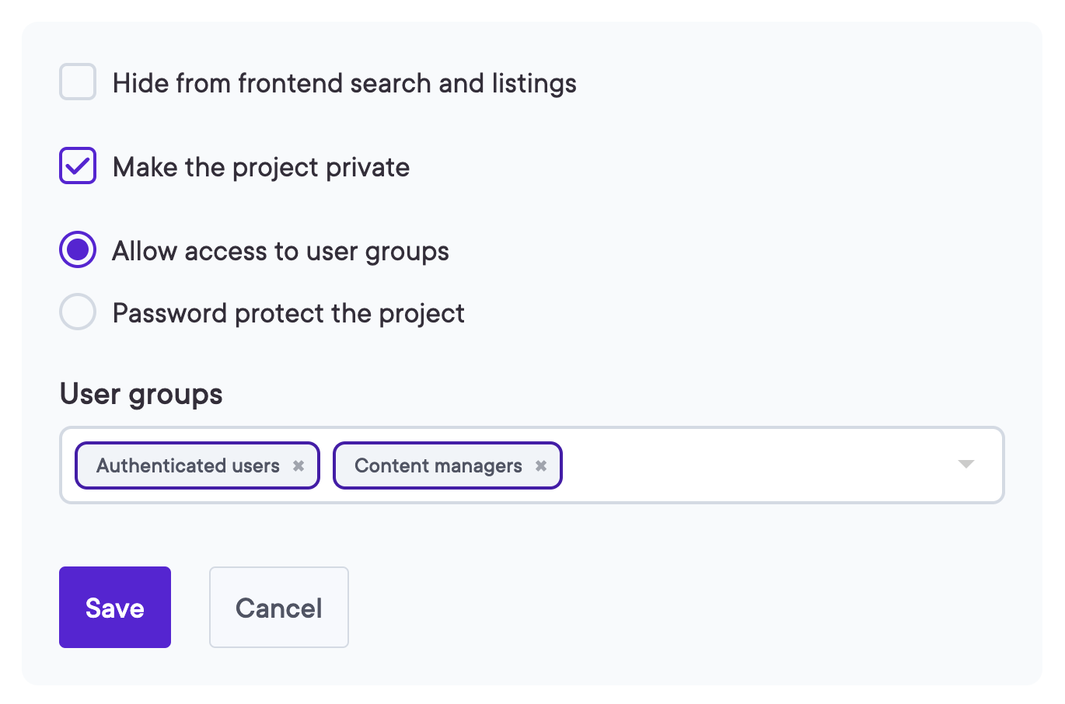Click the "User groups" field heading
The height and width of the screenshot is (704, 1065).
[x=141, y=394]
